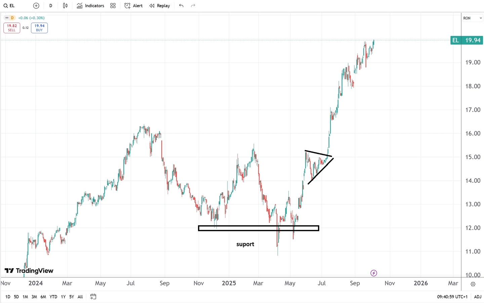Open the go to date calendar icon
484x303 pixels.
(93, 297)
